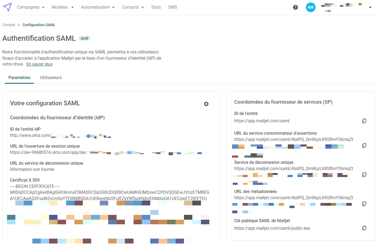This screenshot has width=379, height=244.
Task: Open the SAML configuration gear settings
Action: (x=206, y=104)
